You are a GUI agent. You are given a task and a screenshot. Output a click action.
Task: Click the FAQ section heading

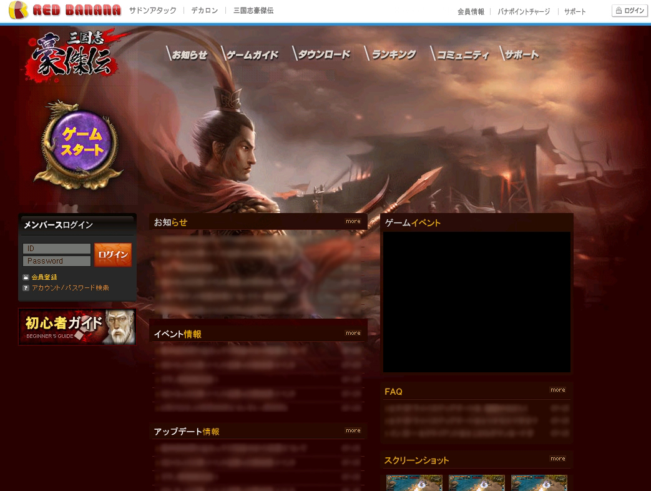394,392
